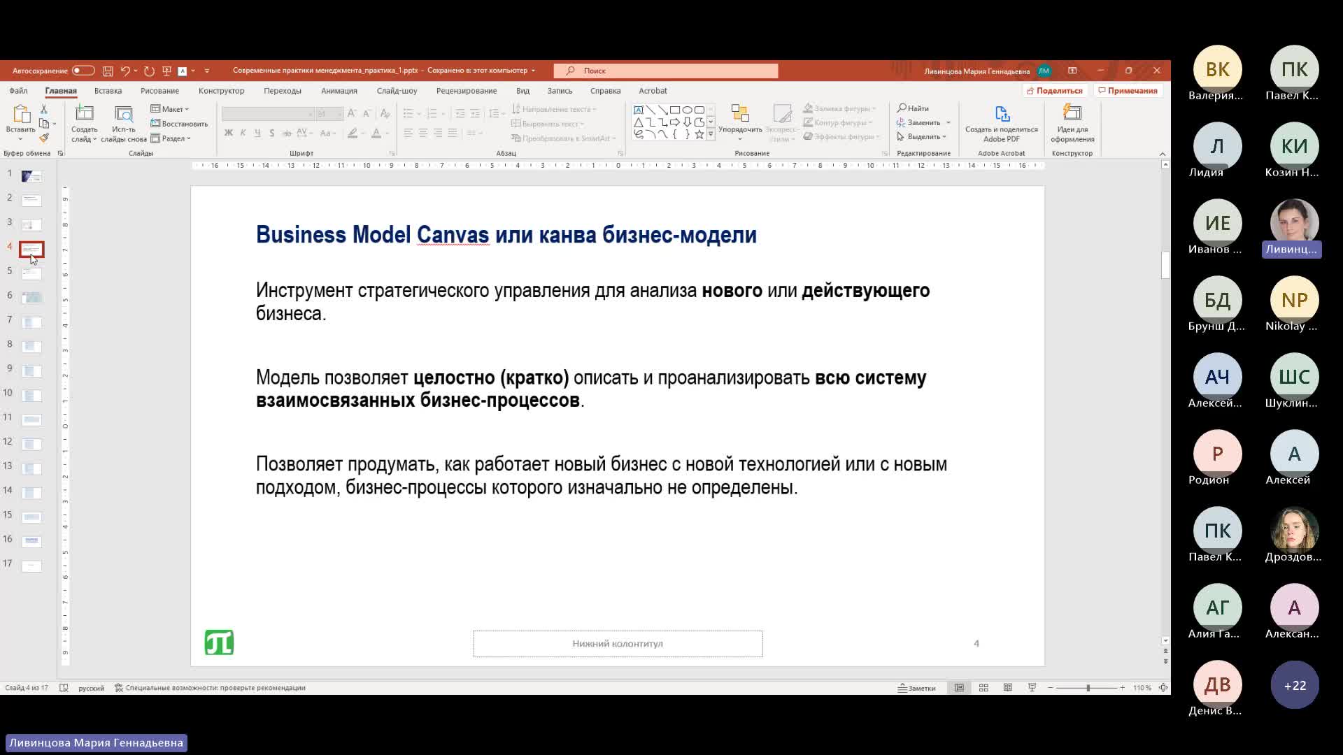1343x755 pixels.
Task: Reset slide with Восстановить
Action: pyautogui.click(x=180, y=124)
